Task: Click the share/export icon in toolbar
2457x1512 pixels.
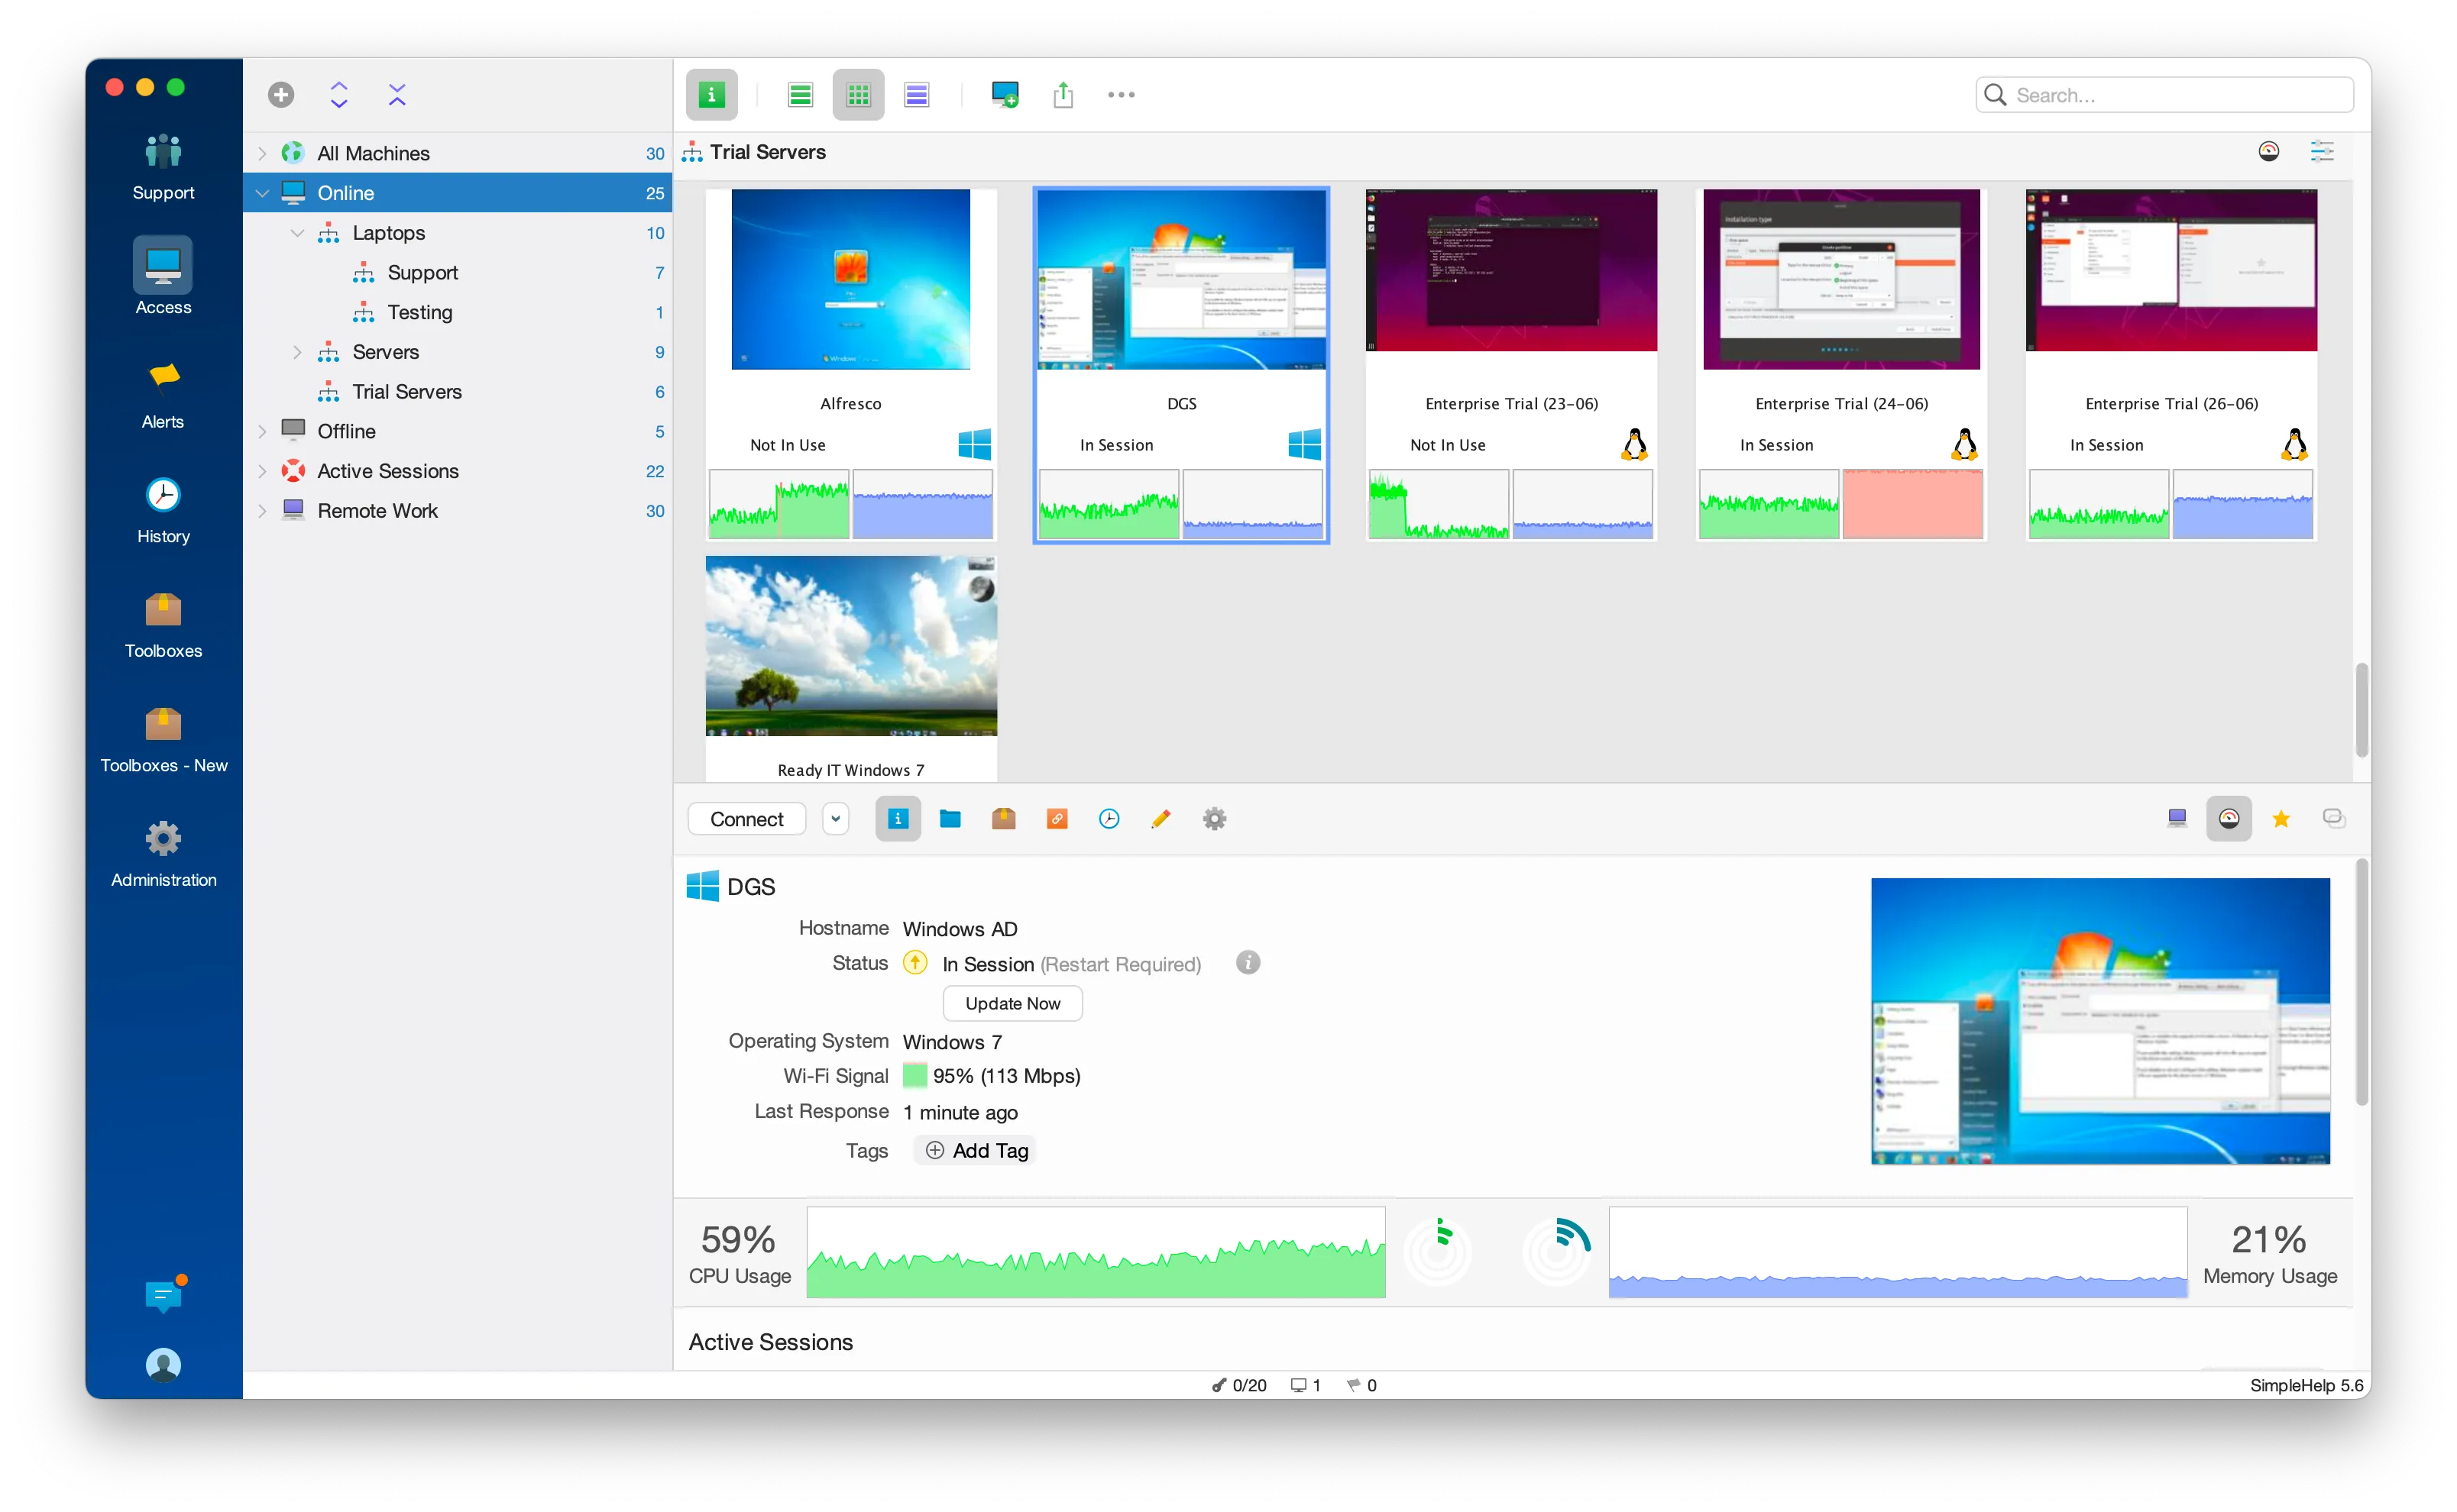Action: coord(1063,95)
